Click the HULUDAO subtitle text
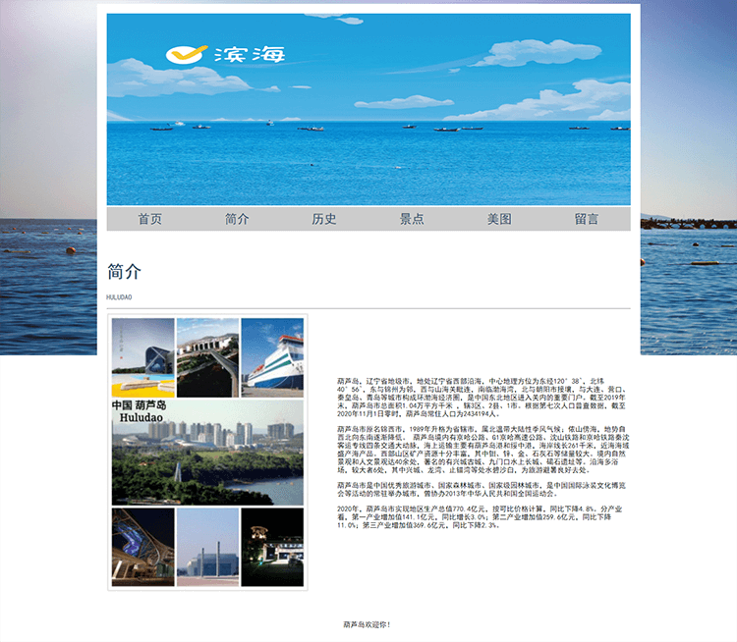This screenshot has height=642, width=737. point(119,296)
